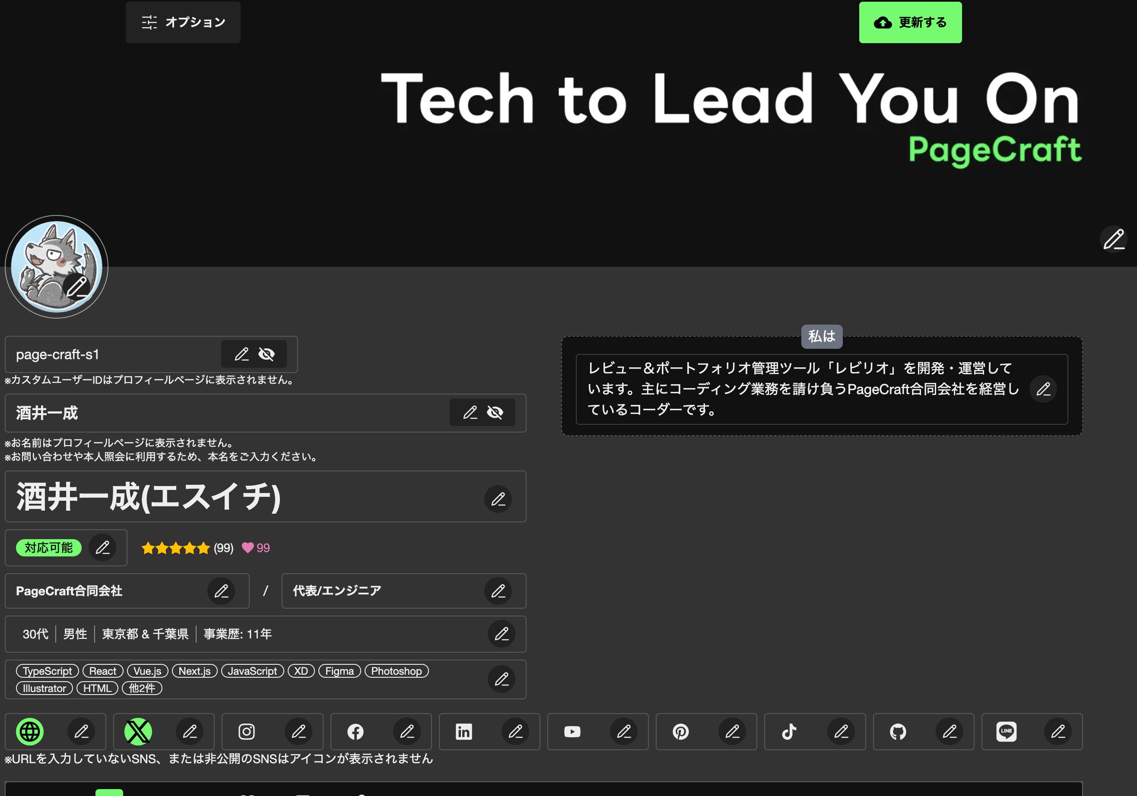Click the five-star rating (99)

point(187,548)
